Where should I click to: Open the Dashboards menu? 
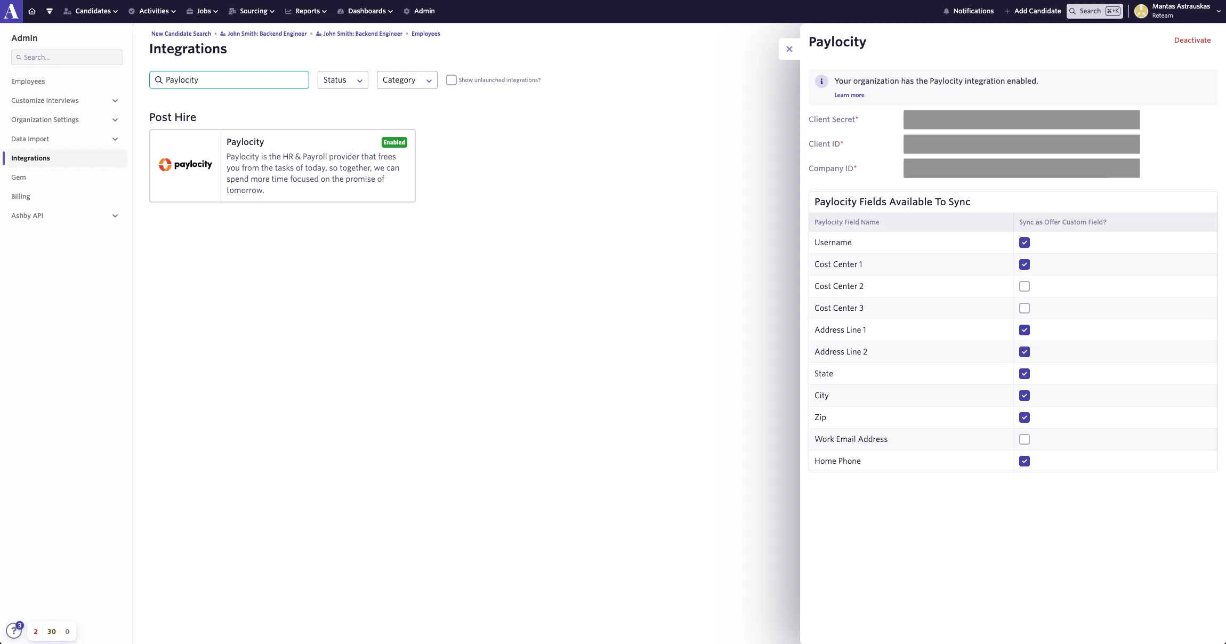pyautogui.click(x=365, y=11)
